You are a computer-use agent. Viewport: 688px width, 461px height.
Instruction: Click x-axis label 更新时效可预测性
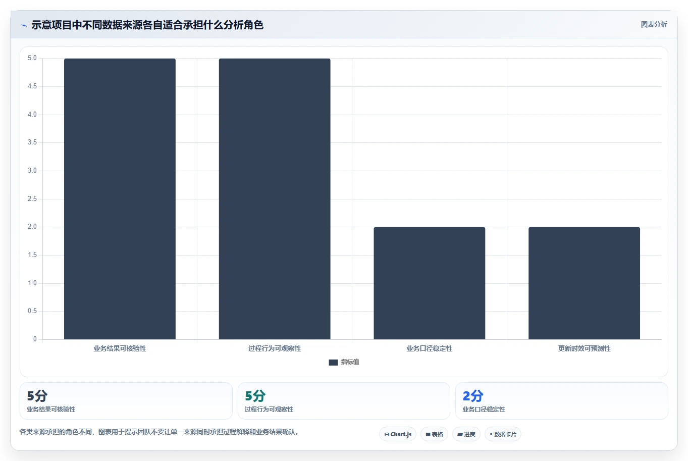click(584, 348)
